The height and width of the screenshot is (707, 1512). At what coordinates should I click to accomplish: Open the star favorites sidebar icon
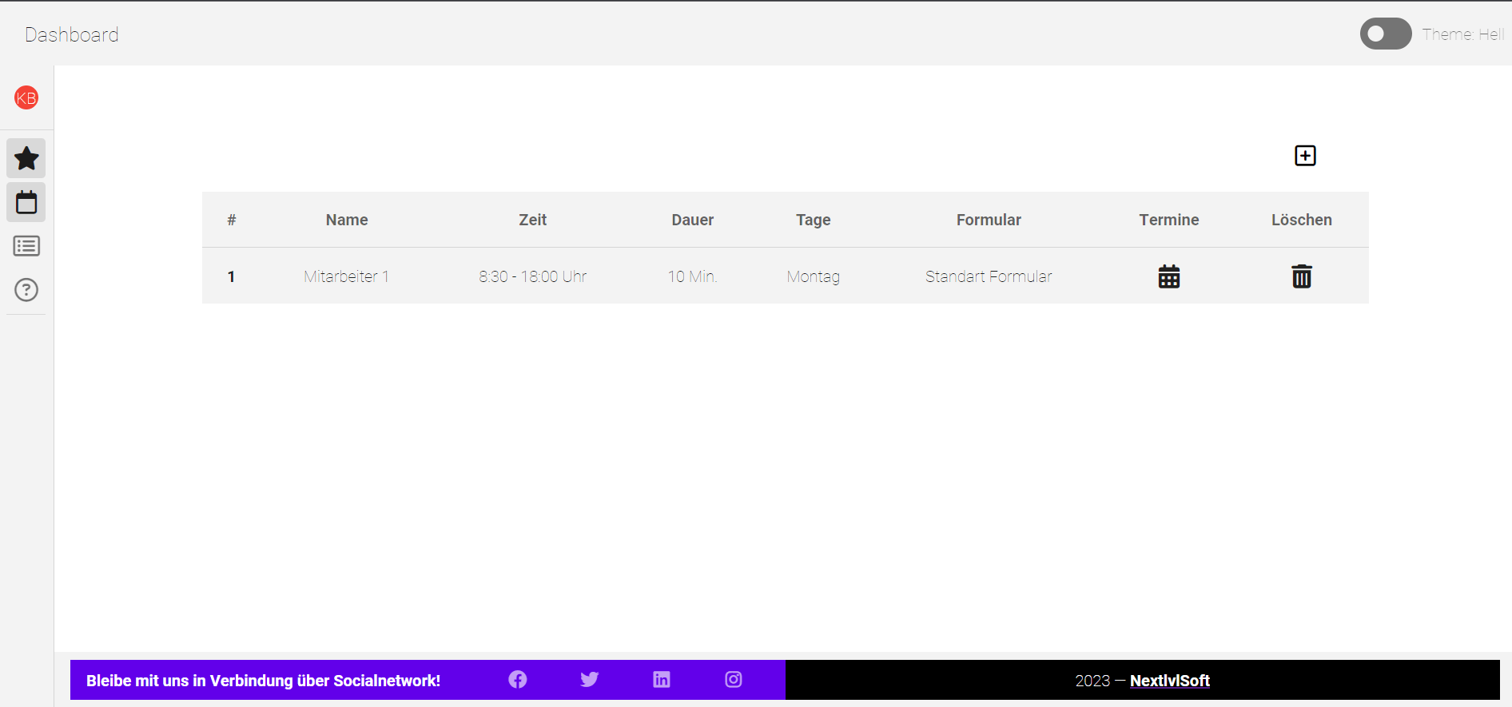pyautogui.click(x=26, y=158)
